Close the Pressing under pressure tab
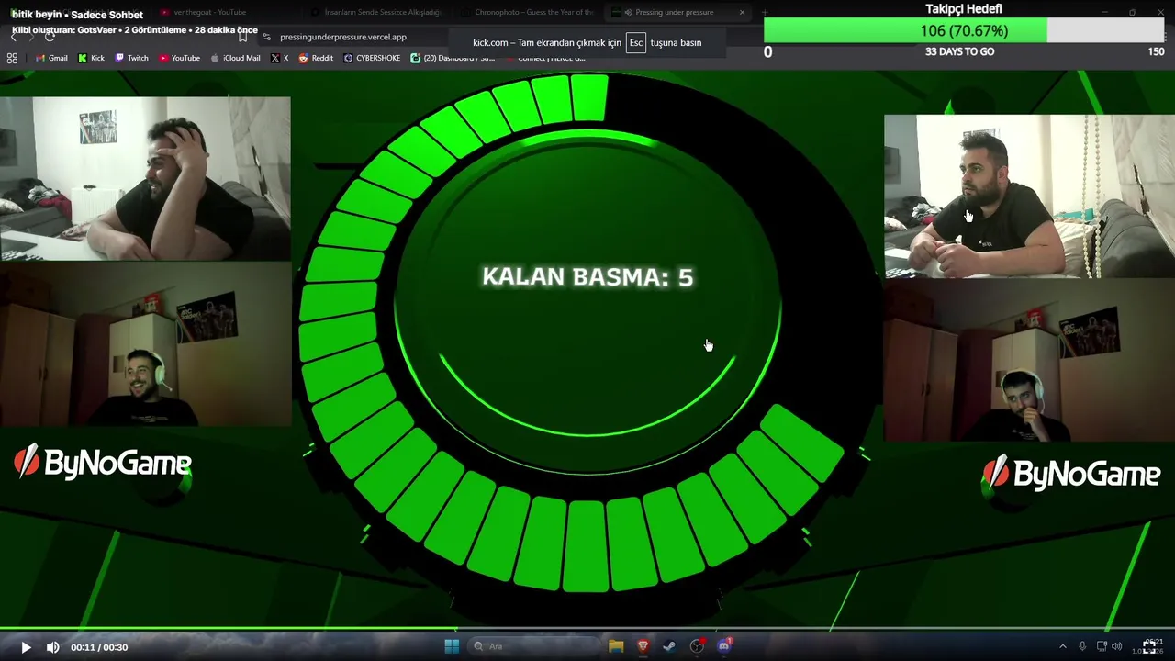Image resolution: width=1175 pixels, height=661 pixels. [x=742, y=12]
